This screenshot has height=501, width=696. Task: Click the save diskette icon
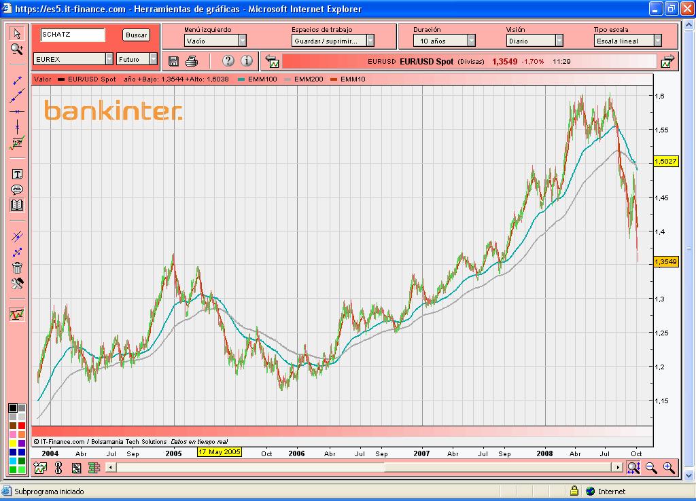173,61
